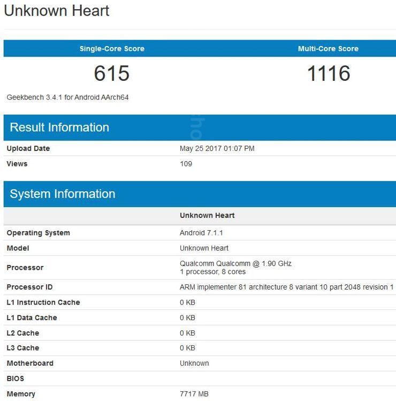Click the BIOS row label
Screen dimensions: 396x401
point(16,379)
